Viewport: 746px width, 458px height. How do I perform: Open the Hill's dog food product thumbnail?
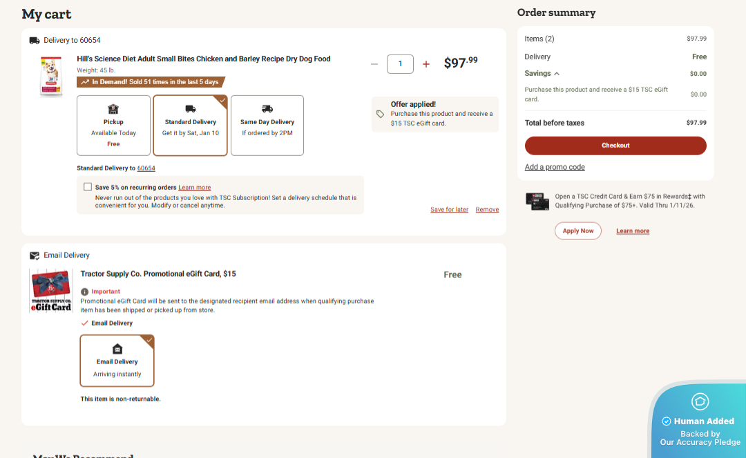click(x=52, y=77)
